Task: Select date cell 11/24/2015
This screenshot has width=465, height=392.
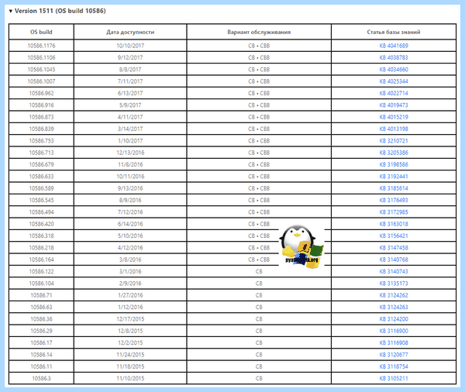Action: click(x=130, y=355)
